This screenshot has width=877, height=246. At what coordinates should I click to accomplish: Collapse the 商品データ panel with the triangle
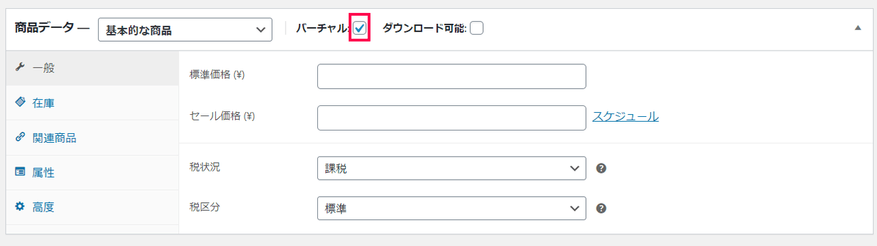pos(858,28)
